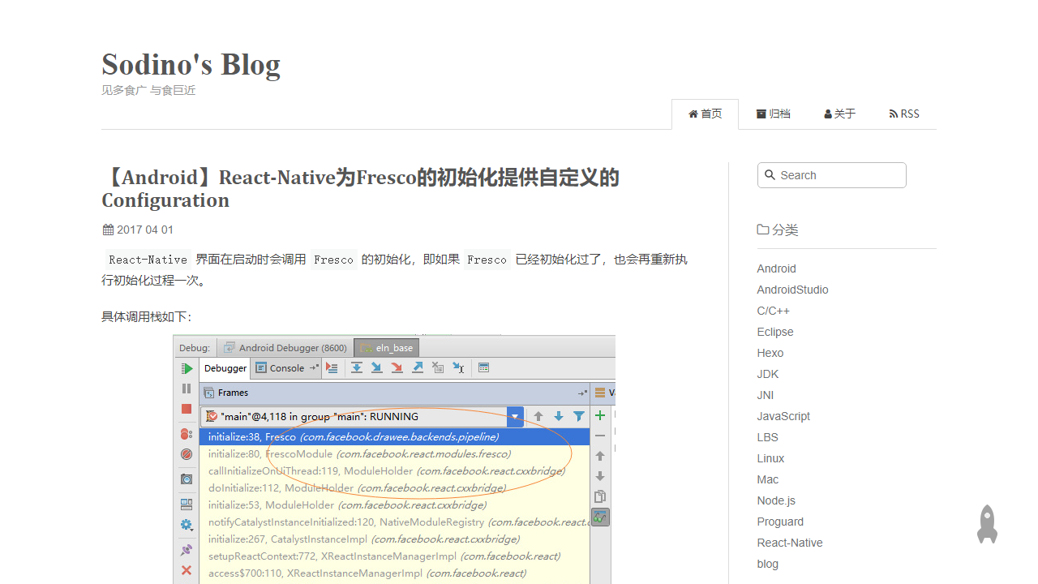The height and width of the screenshot is (584, 1038).
Task: Open the JNI category
Action: (766, 395)
